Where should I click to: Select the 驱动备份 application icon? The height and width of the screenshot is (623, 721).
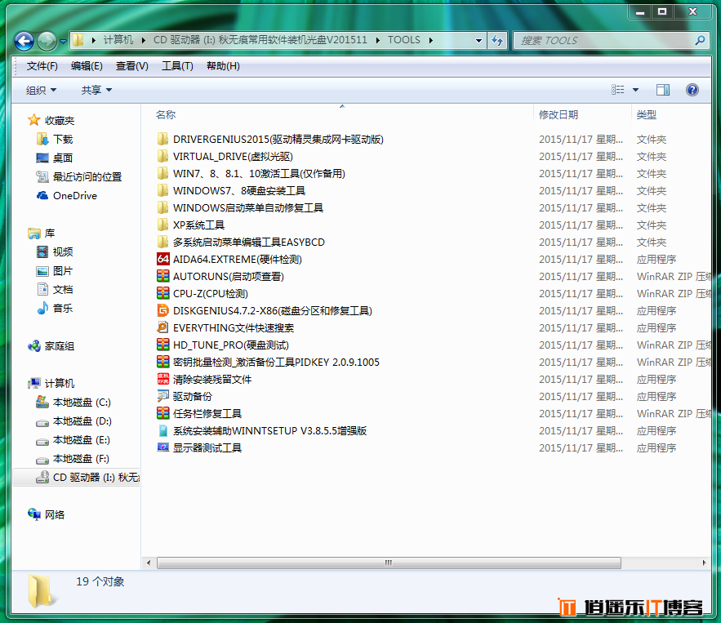click(162, 396)
